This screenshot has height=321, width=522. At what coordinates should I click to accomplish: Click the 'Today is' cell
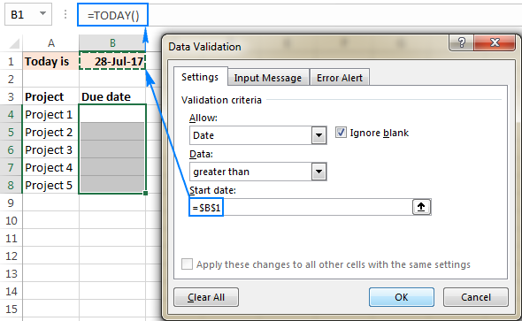pyautogui.click(x=51, y=61)
